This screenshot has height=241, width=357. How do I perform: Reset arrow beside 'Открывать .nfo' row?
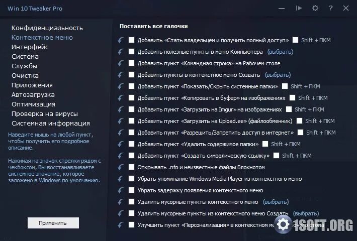pyautogui.click(x=121, y=167)
